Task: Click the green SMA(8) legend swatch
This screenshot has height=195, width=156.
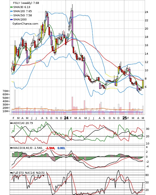Action: click(x=11, y=7)
